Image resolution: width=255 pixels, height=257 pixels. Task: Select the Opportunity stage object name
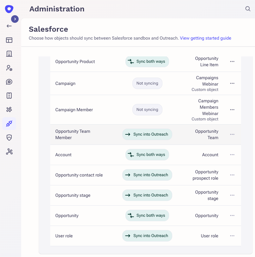pos(73,196)
